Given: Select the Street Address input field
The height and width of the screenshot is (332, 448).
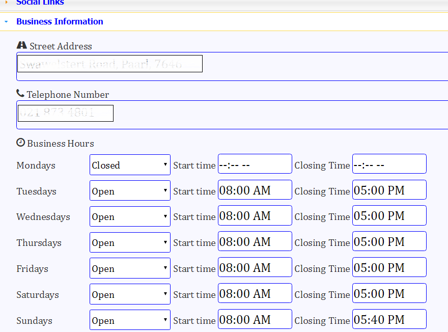Looking at the screenshot, I should 109,63.
